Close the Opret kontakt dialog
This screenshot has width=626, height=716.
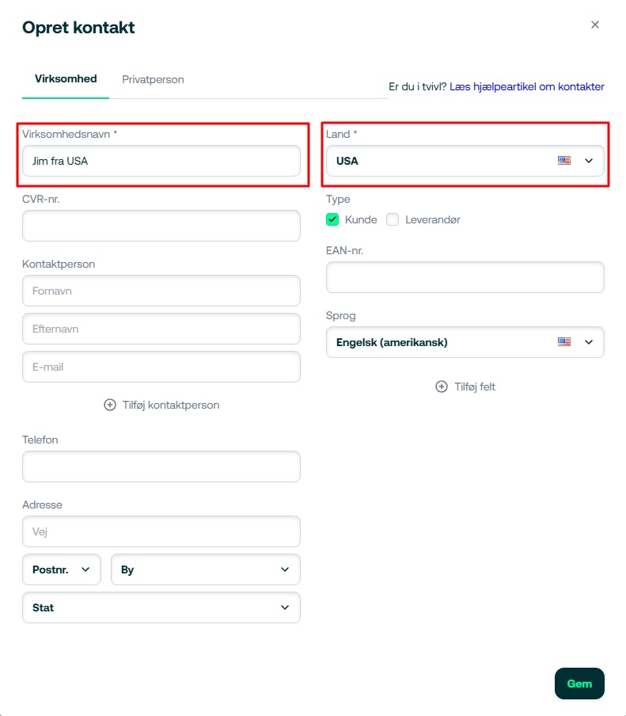(x=594, y=25)
